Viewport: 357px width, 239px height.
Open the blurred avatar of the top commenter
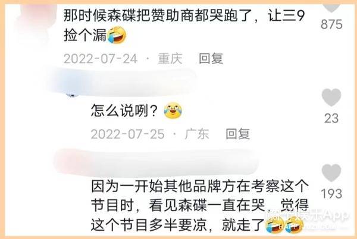(34, 21)
